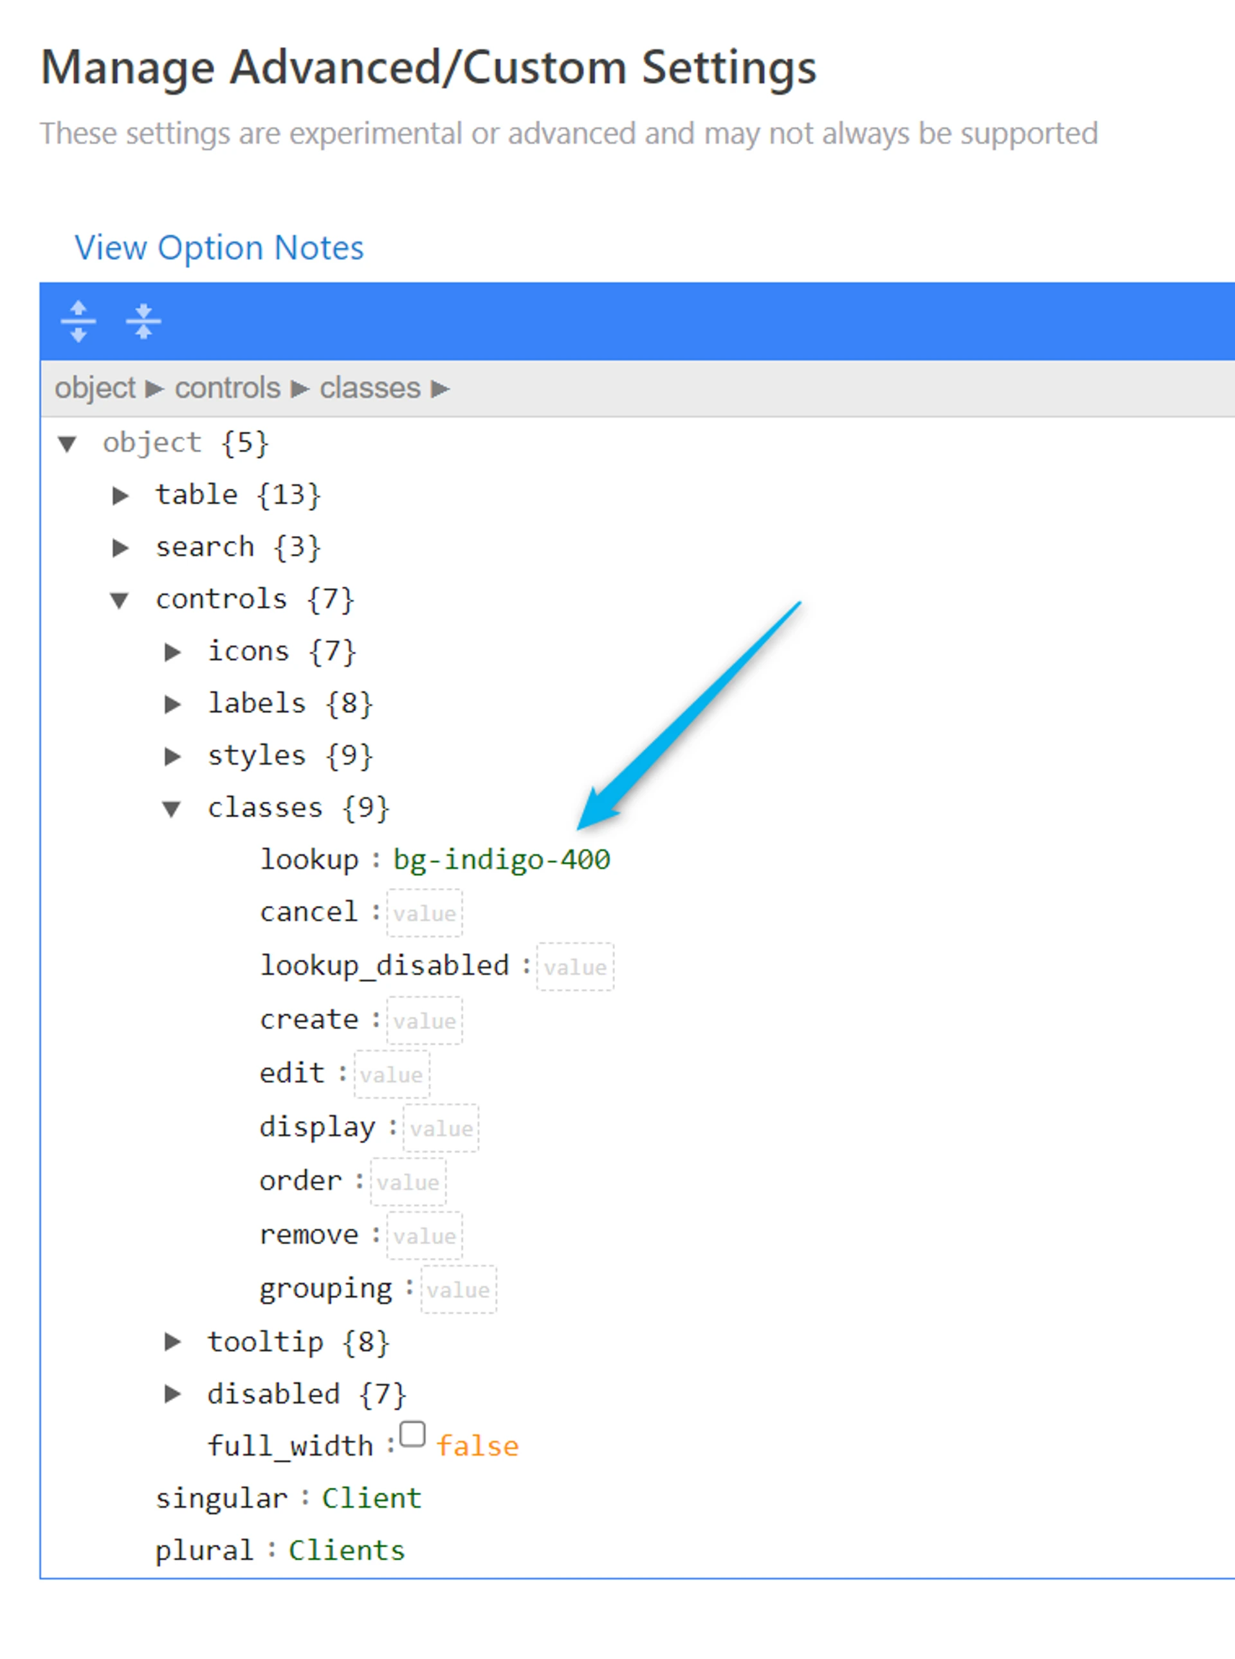
Task: Expand the search node
Action: (x=120, y=548)
